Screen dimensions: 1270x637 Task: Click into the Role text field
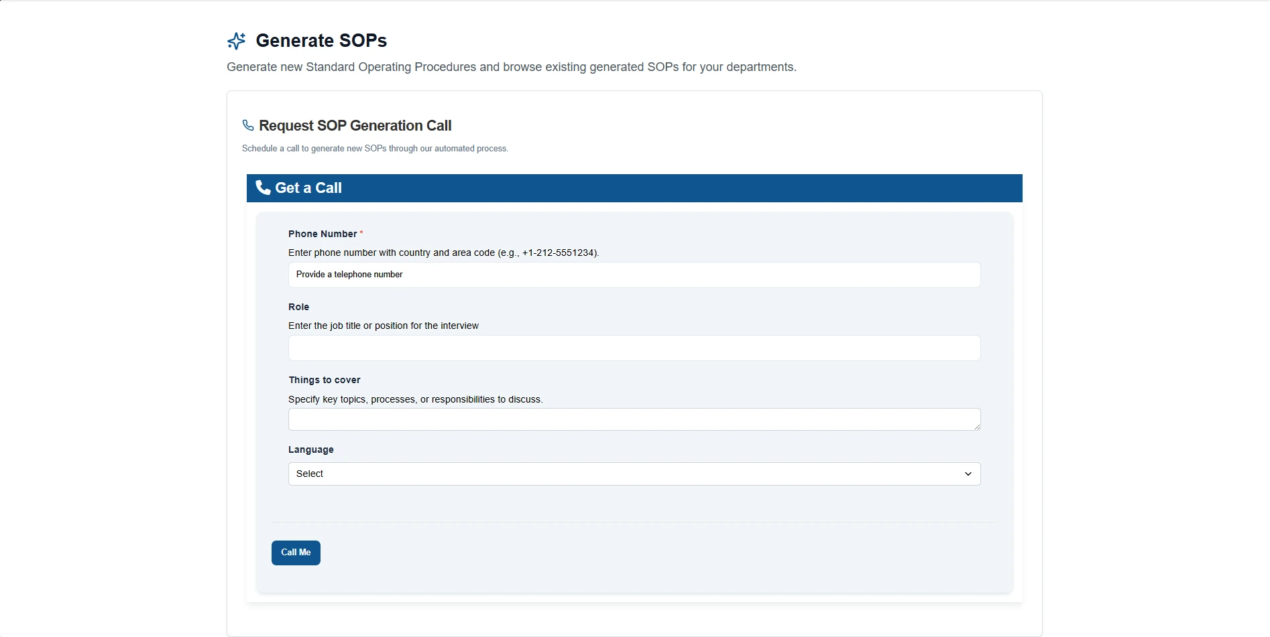point(634,348)
